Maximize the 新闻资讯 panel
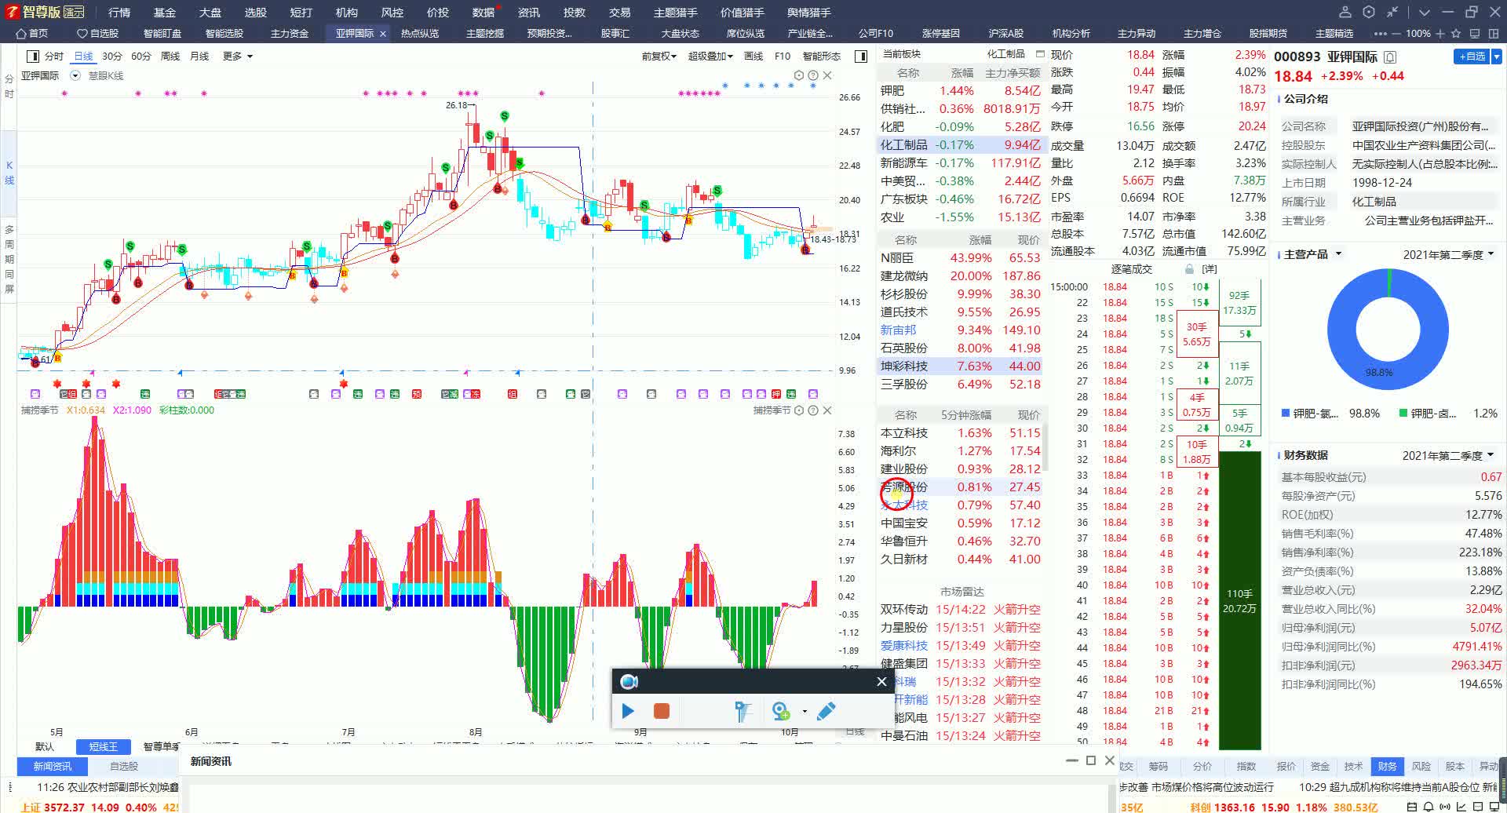1507x813 pixels. 1090,760
